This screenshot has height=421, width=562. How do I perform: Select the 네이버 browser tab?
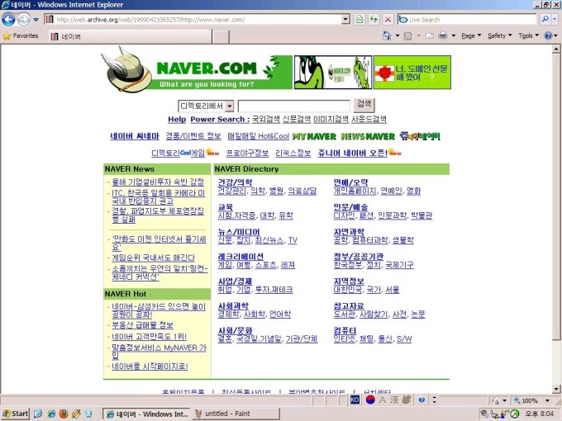tap(130, 36)
